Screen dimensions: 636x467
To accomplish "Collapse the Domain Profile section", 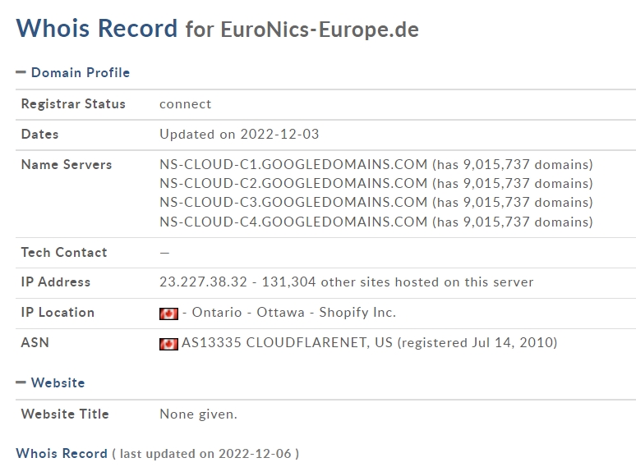I will (21, 73).
